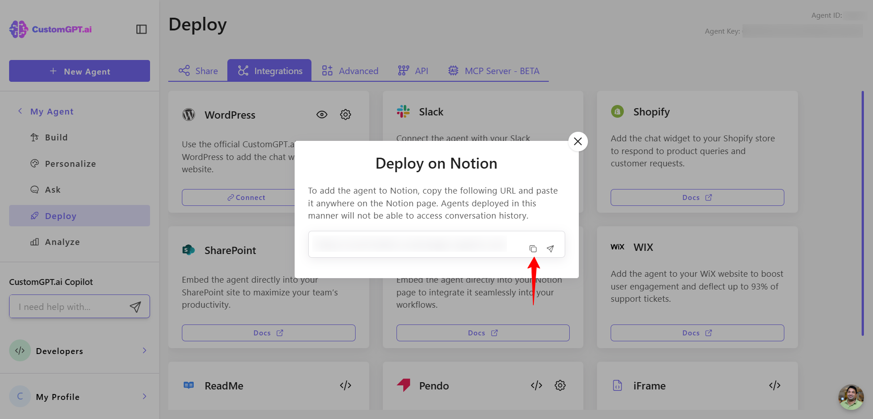Click the page vertical scrollbar
This screenshot has height=419, width=873.
point(863,214)
